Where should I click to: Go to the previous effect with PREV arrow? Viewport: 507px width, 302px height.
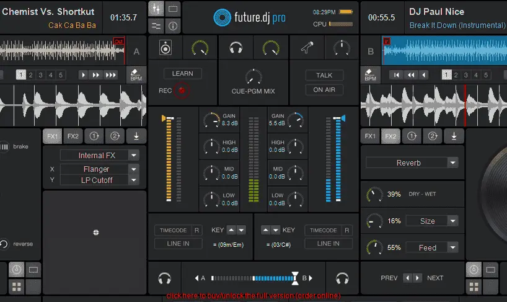407,278
